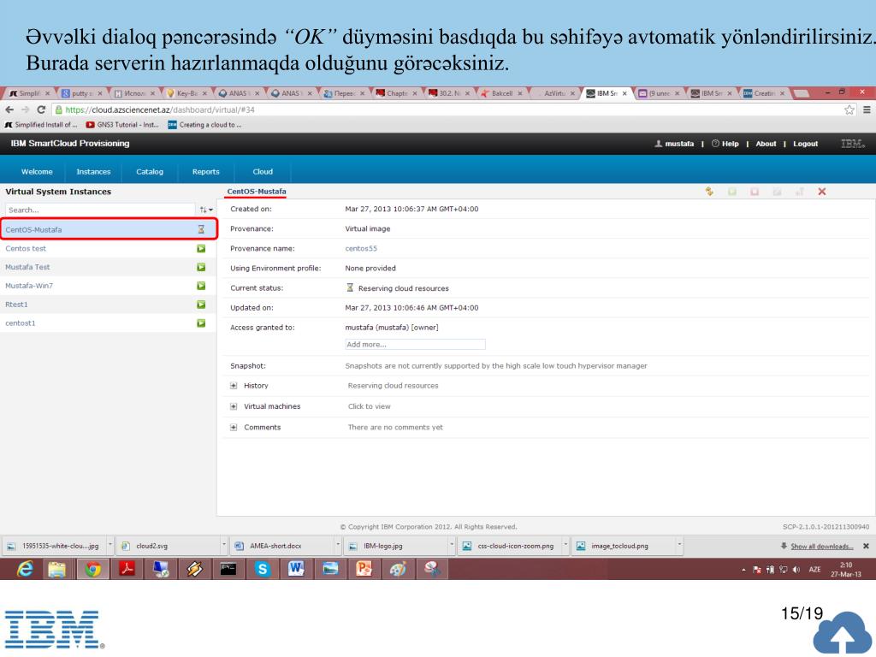Click the green running icon beside Centos test
The image size is (876, 657).
[x=201, y=248]
